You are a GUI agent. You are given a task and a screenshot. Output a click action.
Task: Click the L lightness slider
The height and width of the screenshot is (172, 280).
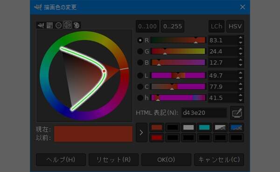point(178,76)
